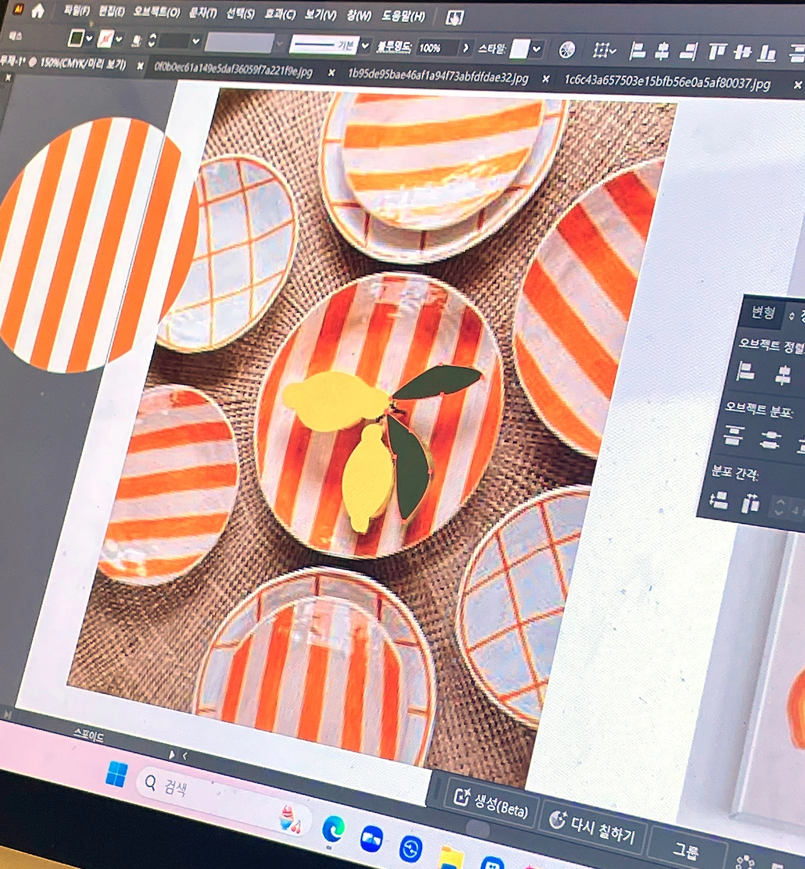The image size is (805, 869).
Task: Open the Windows Start menu
Action: [116, 774]
